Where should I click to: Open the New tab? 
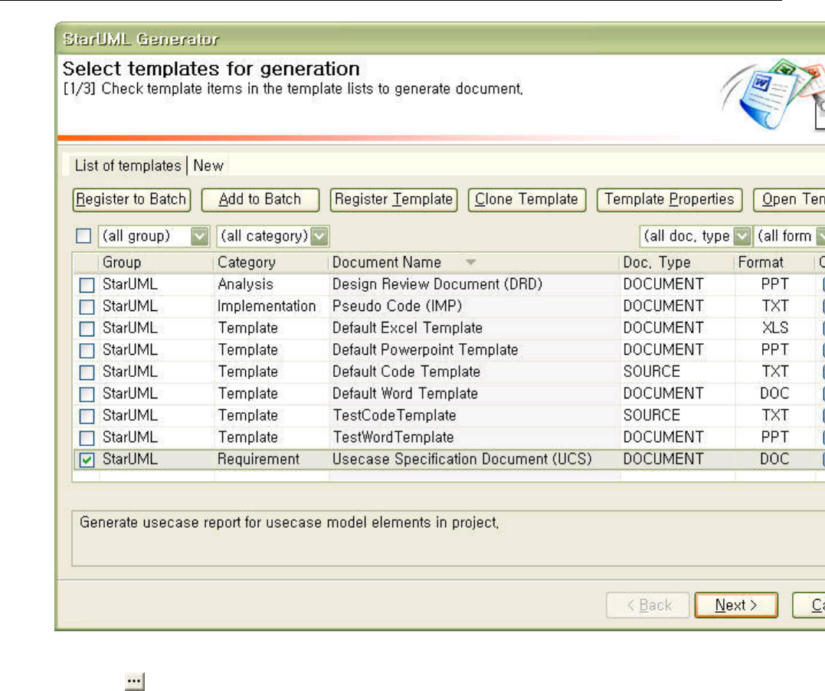[x=208, y=165]
